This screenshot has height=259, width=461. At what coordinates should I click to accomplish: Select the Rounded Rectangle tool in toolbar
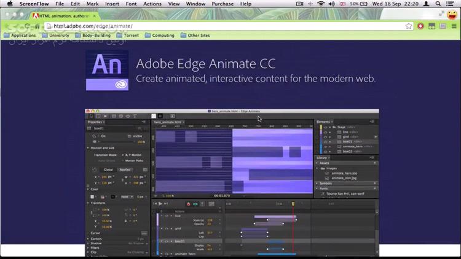coord(121,116)
